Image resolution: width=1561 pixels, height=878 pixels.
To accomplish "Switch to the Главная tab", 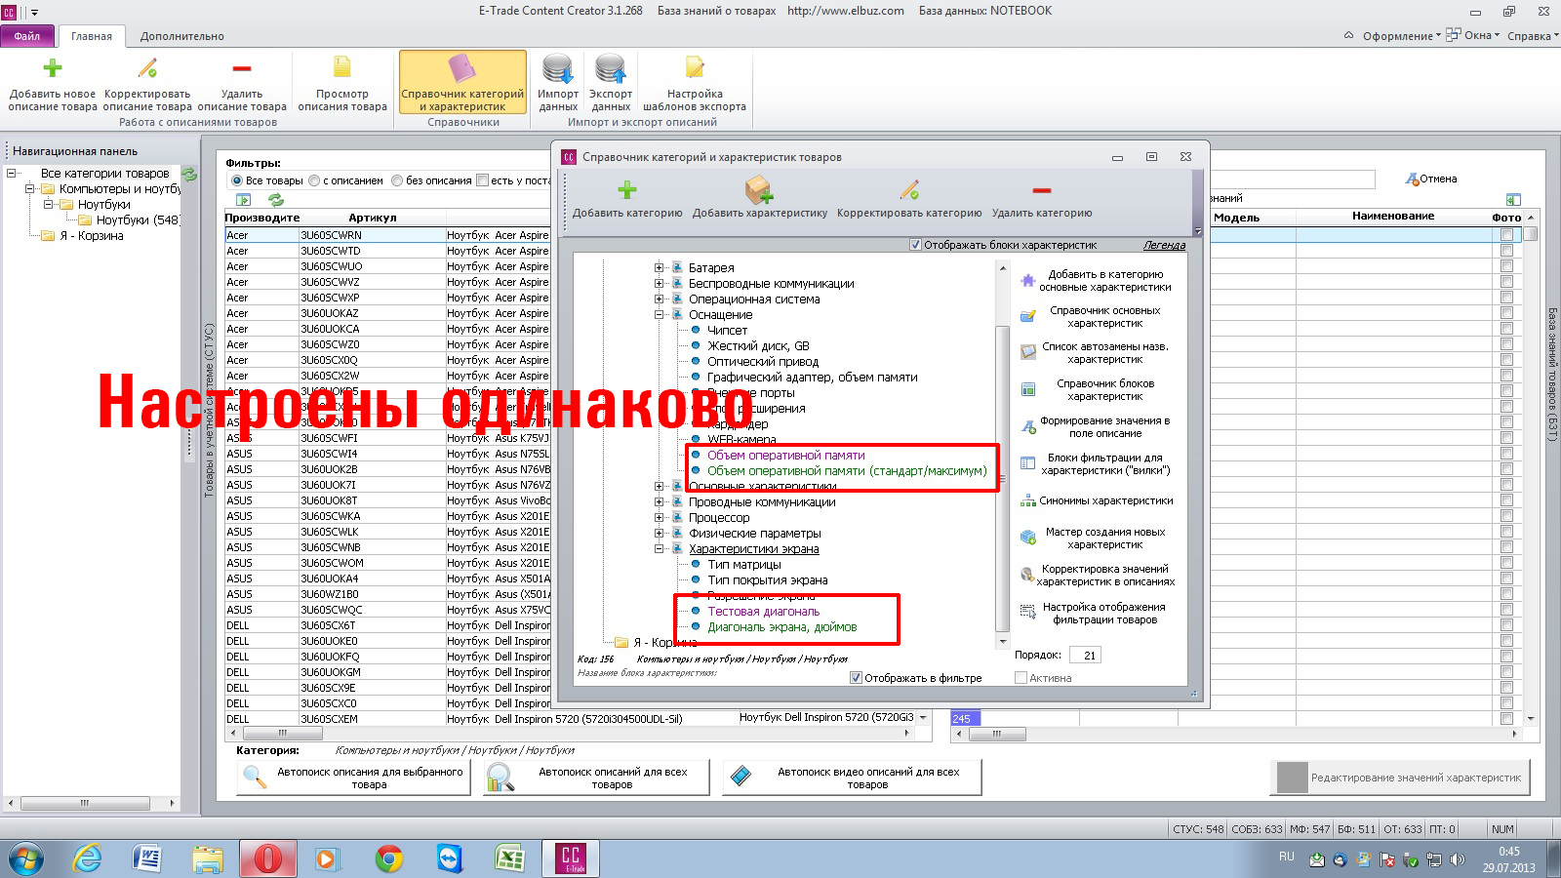I will pos(92,36).
